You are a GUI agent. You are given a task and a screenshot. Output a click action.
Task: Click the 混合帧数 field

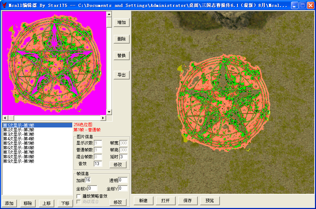tap(98, 156)
